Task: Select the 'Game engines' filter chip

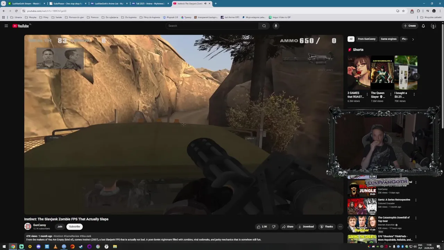Action: coord(388,39)
